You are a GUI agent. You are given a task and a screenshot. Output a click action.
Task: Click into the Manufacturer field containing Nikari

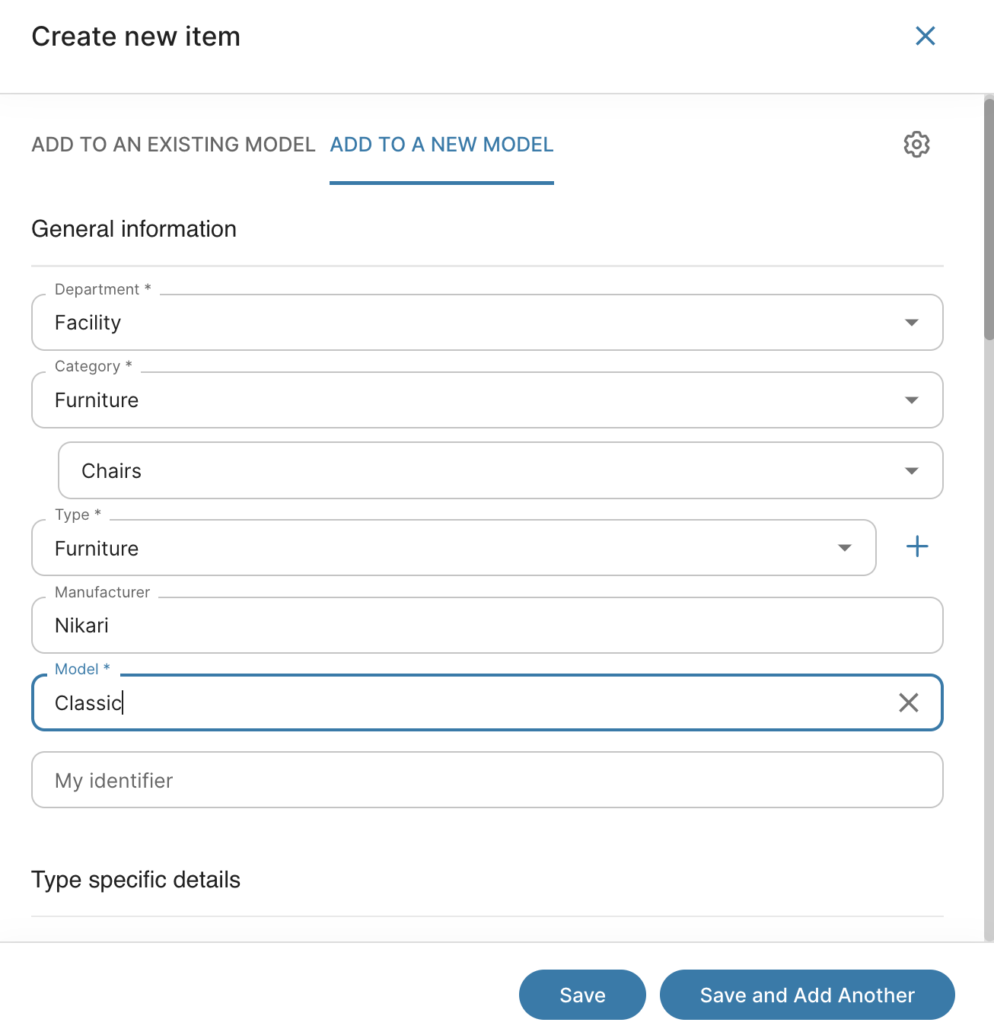(487, 626)
